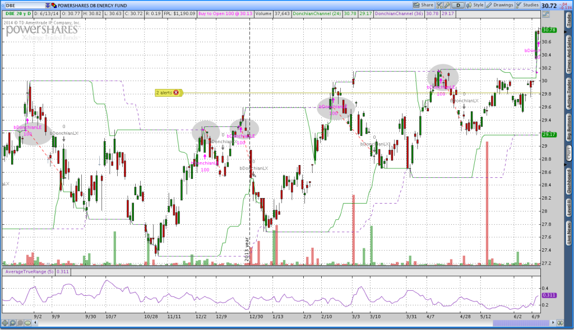The image size is (574, 330).
Task: Click the DonchianChannel (36) study label
Action: [399, 13]
